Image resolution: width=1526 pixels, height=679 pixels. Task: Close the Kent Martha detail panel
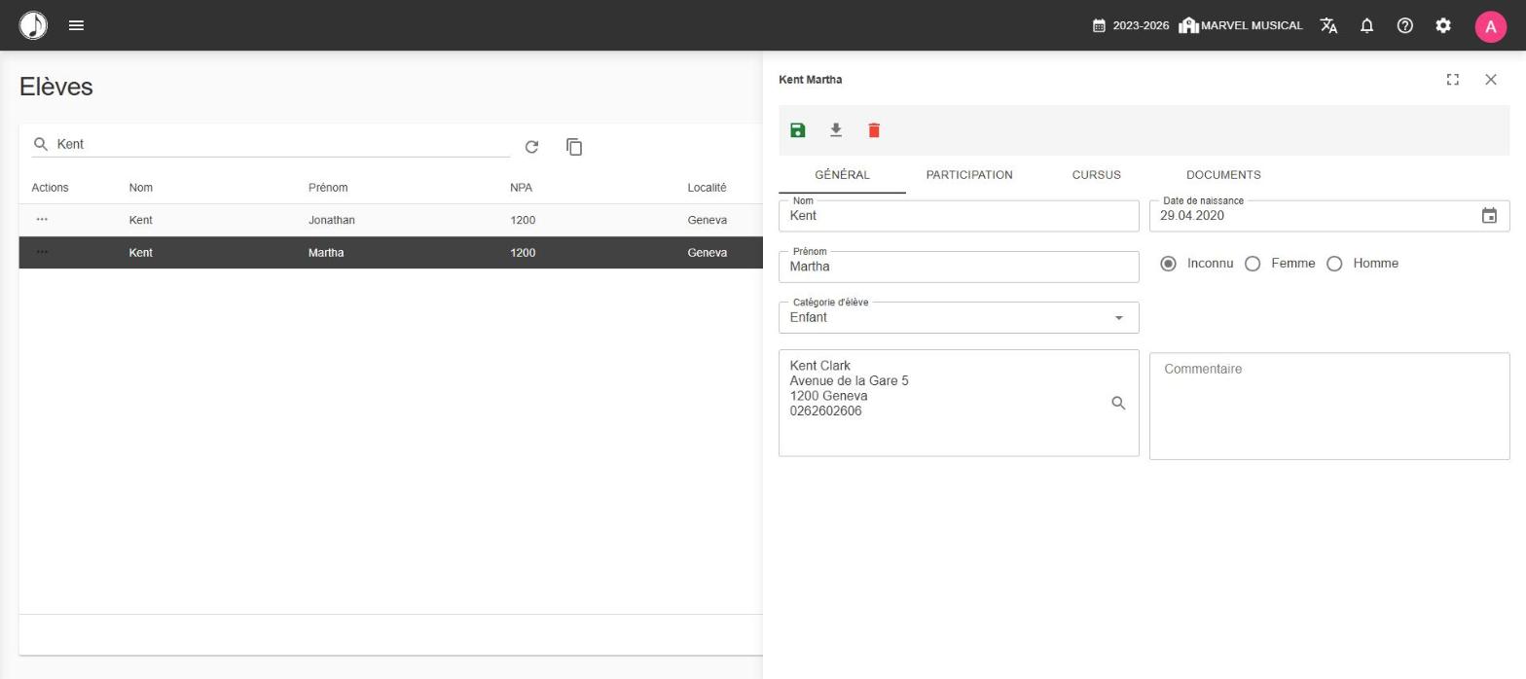pos(1491,80)
